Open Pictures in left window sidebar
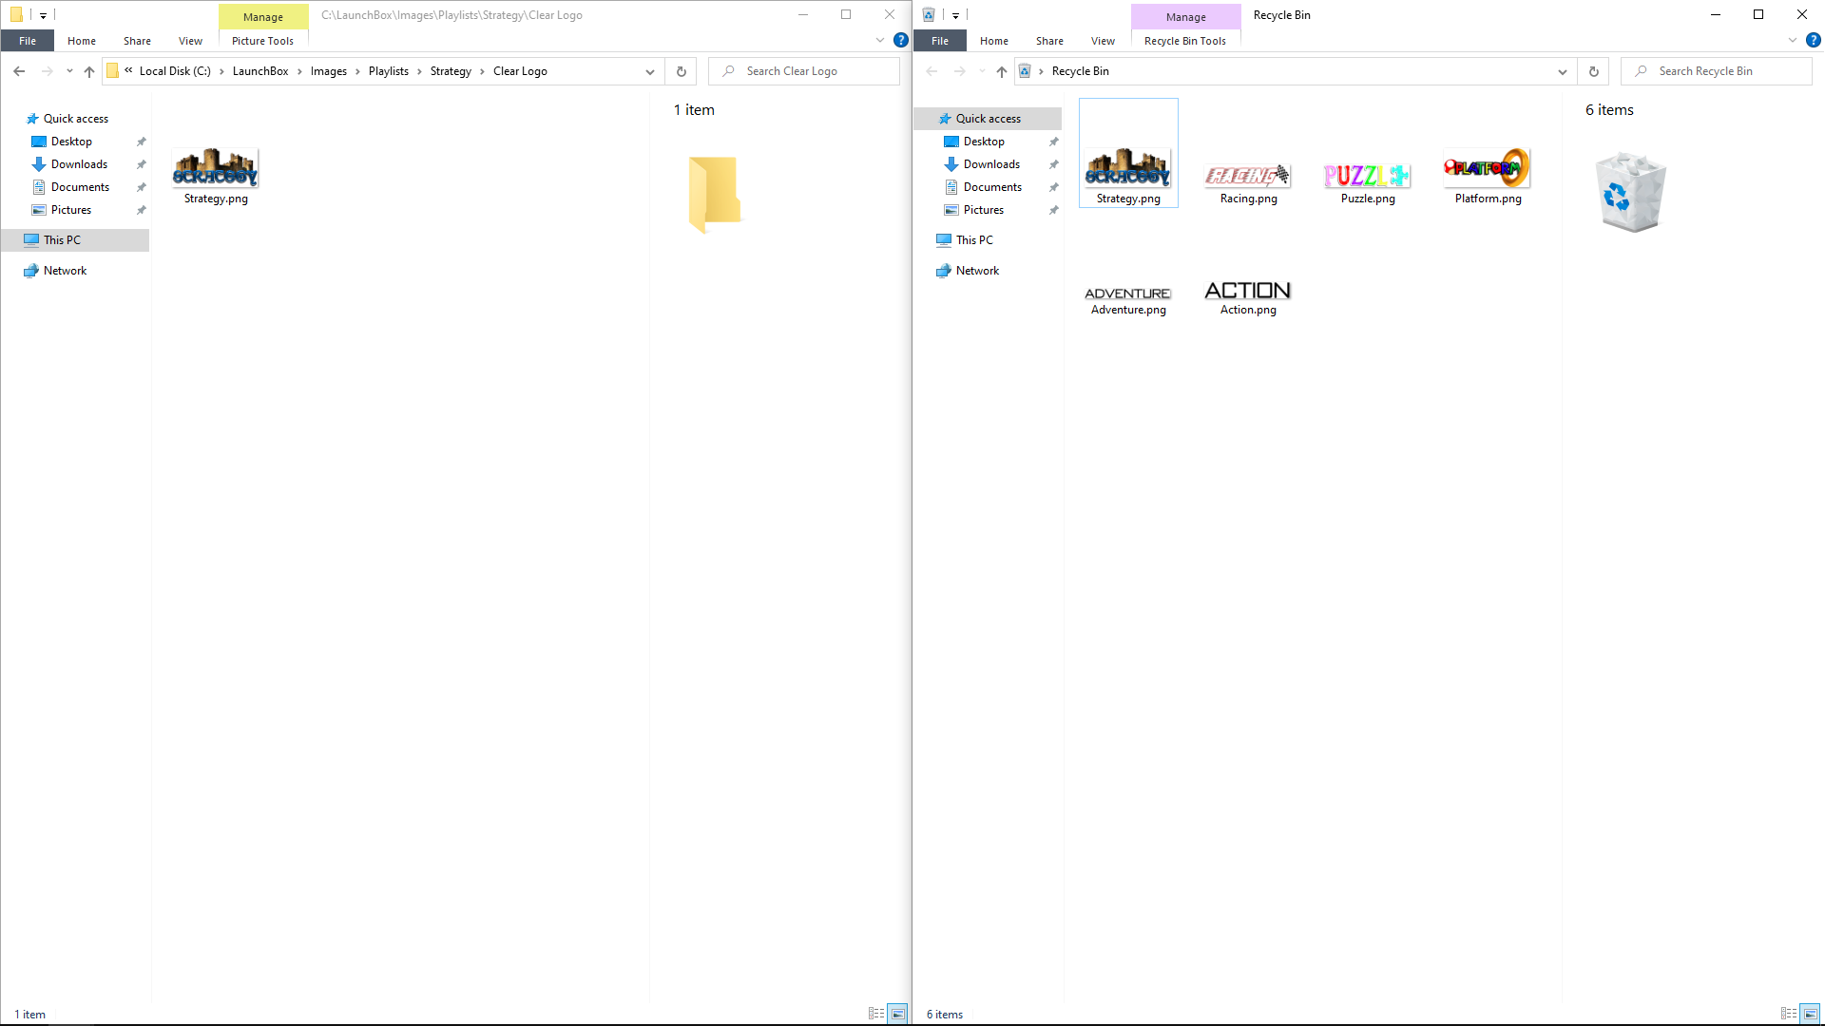This screenshot has height=1026, width=1825. point(71,210)
